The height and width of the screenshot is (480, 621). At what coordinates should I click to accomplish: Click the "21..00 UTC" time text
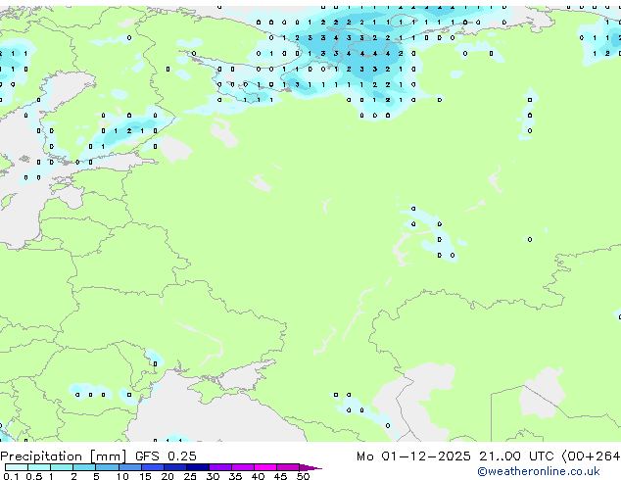516,456
